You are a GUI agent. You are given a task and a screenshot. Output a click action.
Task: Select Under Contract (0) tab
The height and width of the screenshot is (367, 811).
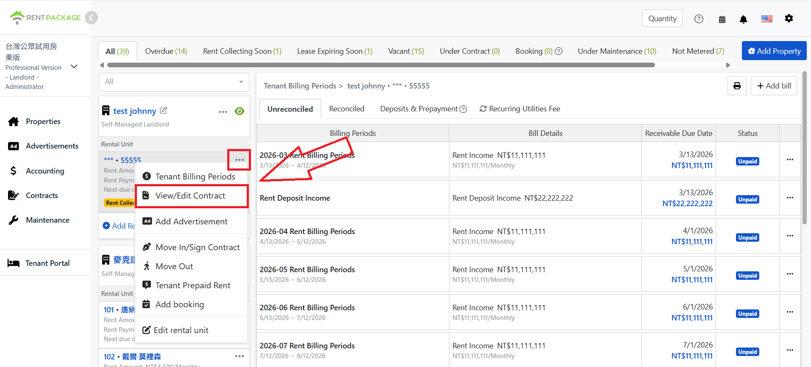pyautogui.click(x=470, y=51)
